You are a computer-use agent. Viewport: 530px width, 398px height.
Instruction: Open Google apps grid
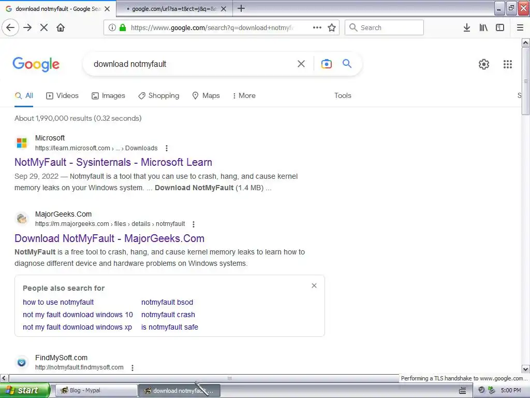point(508,64)
